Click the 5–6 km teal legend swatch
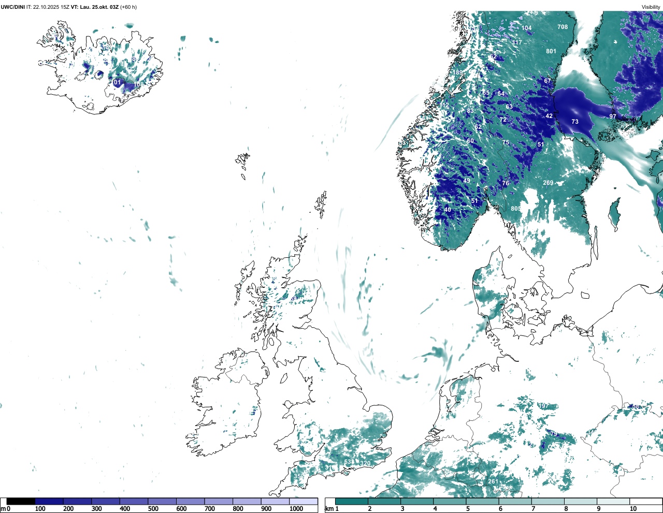The width and height of the screenshot is (663, 513). point(482,501)
